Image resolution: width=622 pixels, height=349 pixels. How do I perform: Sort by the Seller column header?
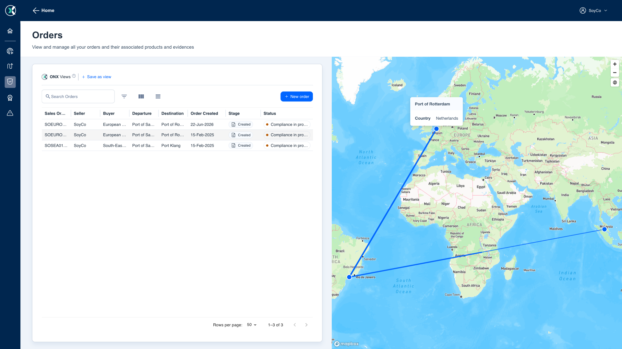(x=79, y=114)
